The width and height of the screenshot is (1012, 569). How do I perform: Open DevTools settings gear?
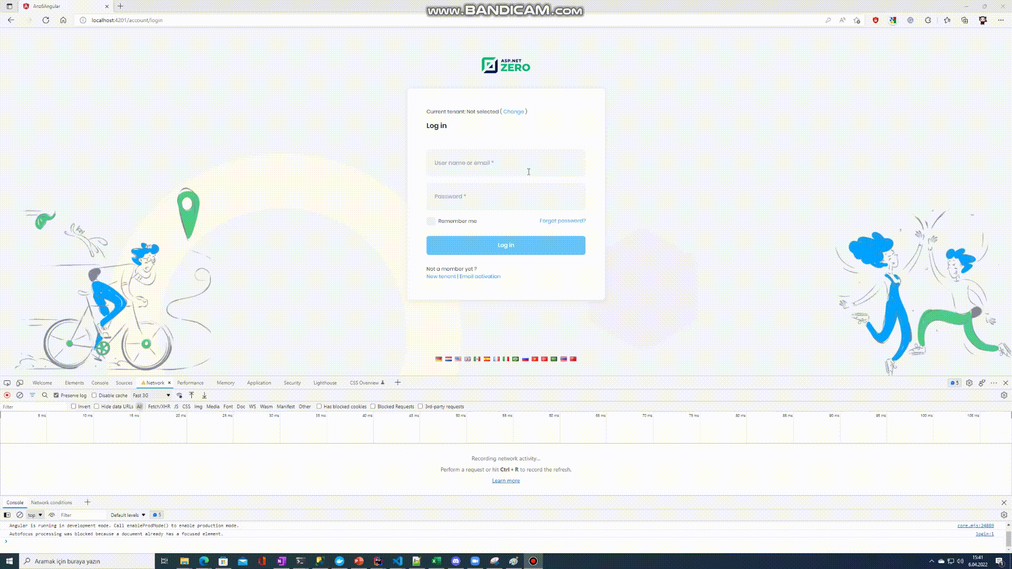click(969, 383)
